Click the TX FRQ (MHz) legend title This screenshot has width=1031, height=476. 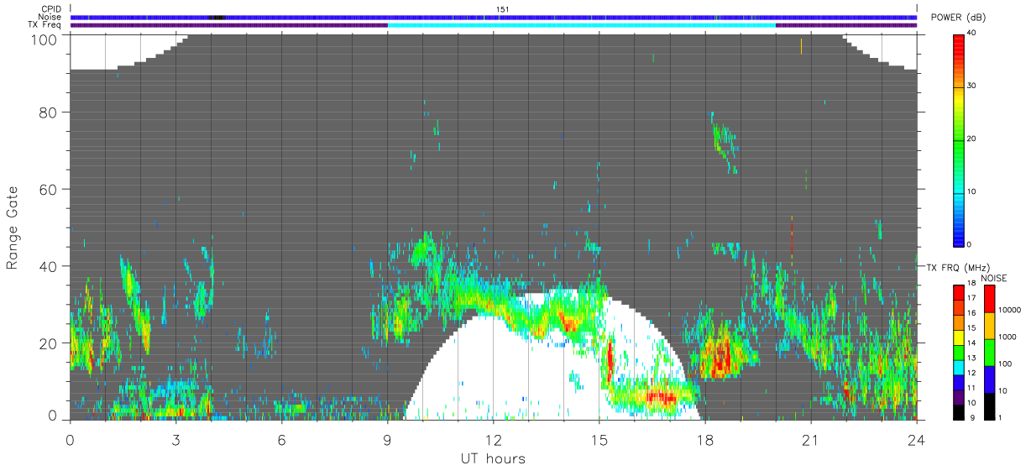point(959,268)
